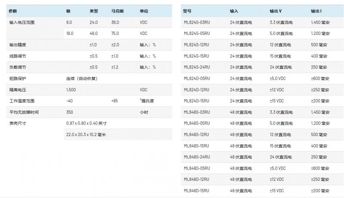Click model ML624D-15RU
This screenshot has height=198, width=344.
[x=197, y=101]
